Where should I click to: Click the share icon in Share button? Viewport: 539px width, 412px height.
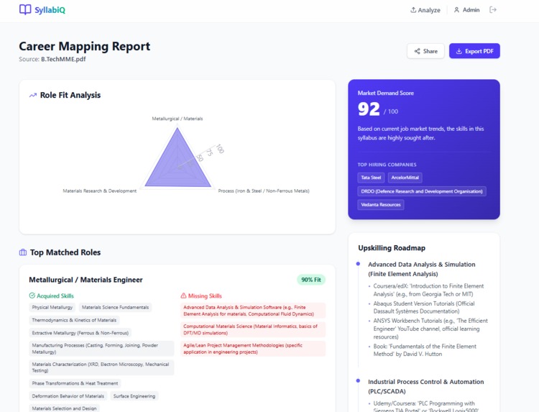418,51
